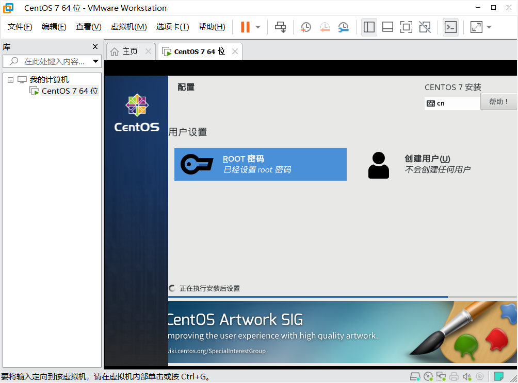
Task: Open the 查看(V) menu
Action: pyautogui.click(x=89, y=27)
